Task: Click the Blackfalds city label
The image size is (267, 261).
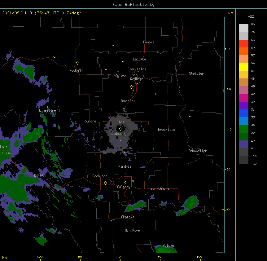Action: [137, 69]
